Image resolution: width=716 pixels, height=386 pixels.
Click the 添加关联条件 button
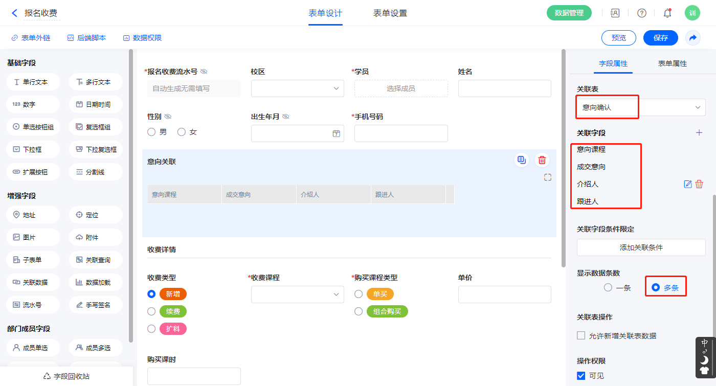click(641, 247)
